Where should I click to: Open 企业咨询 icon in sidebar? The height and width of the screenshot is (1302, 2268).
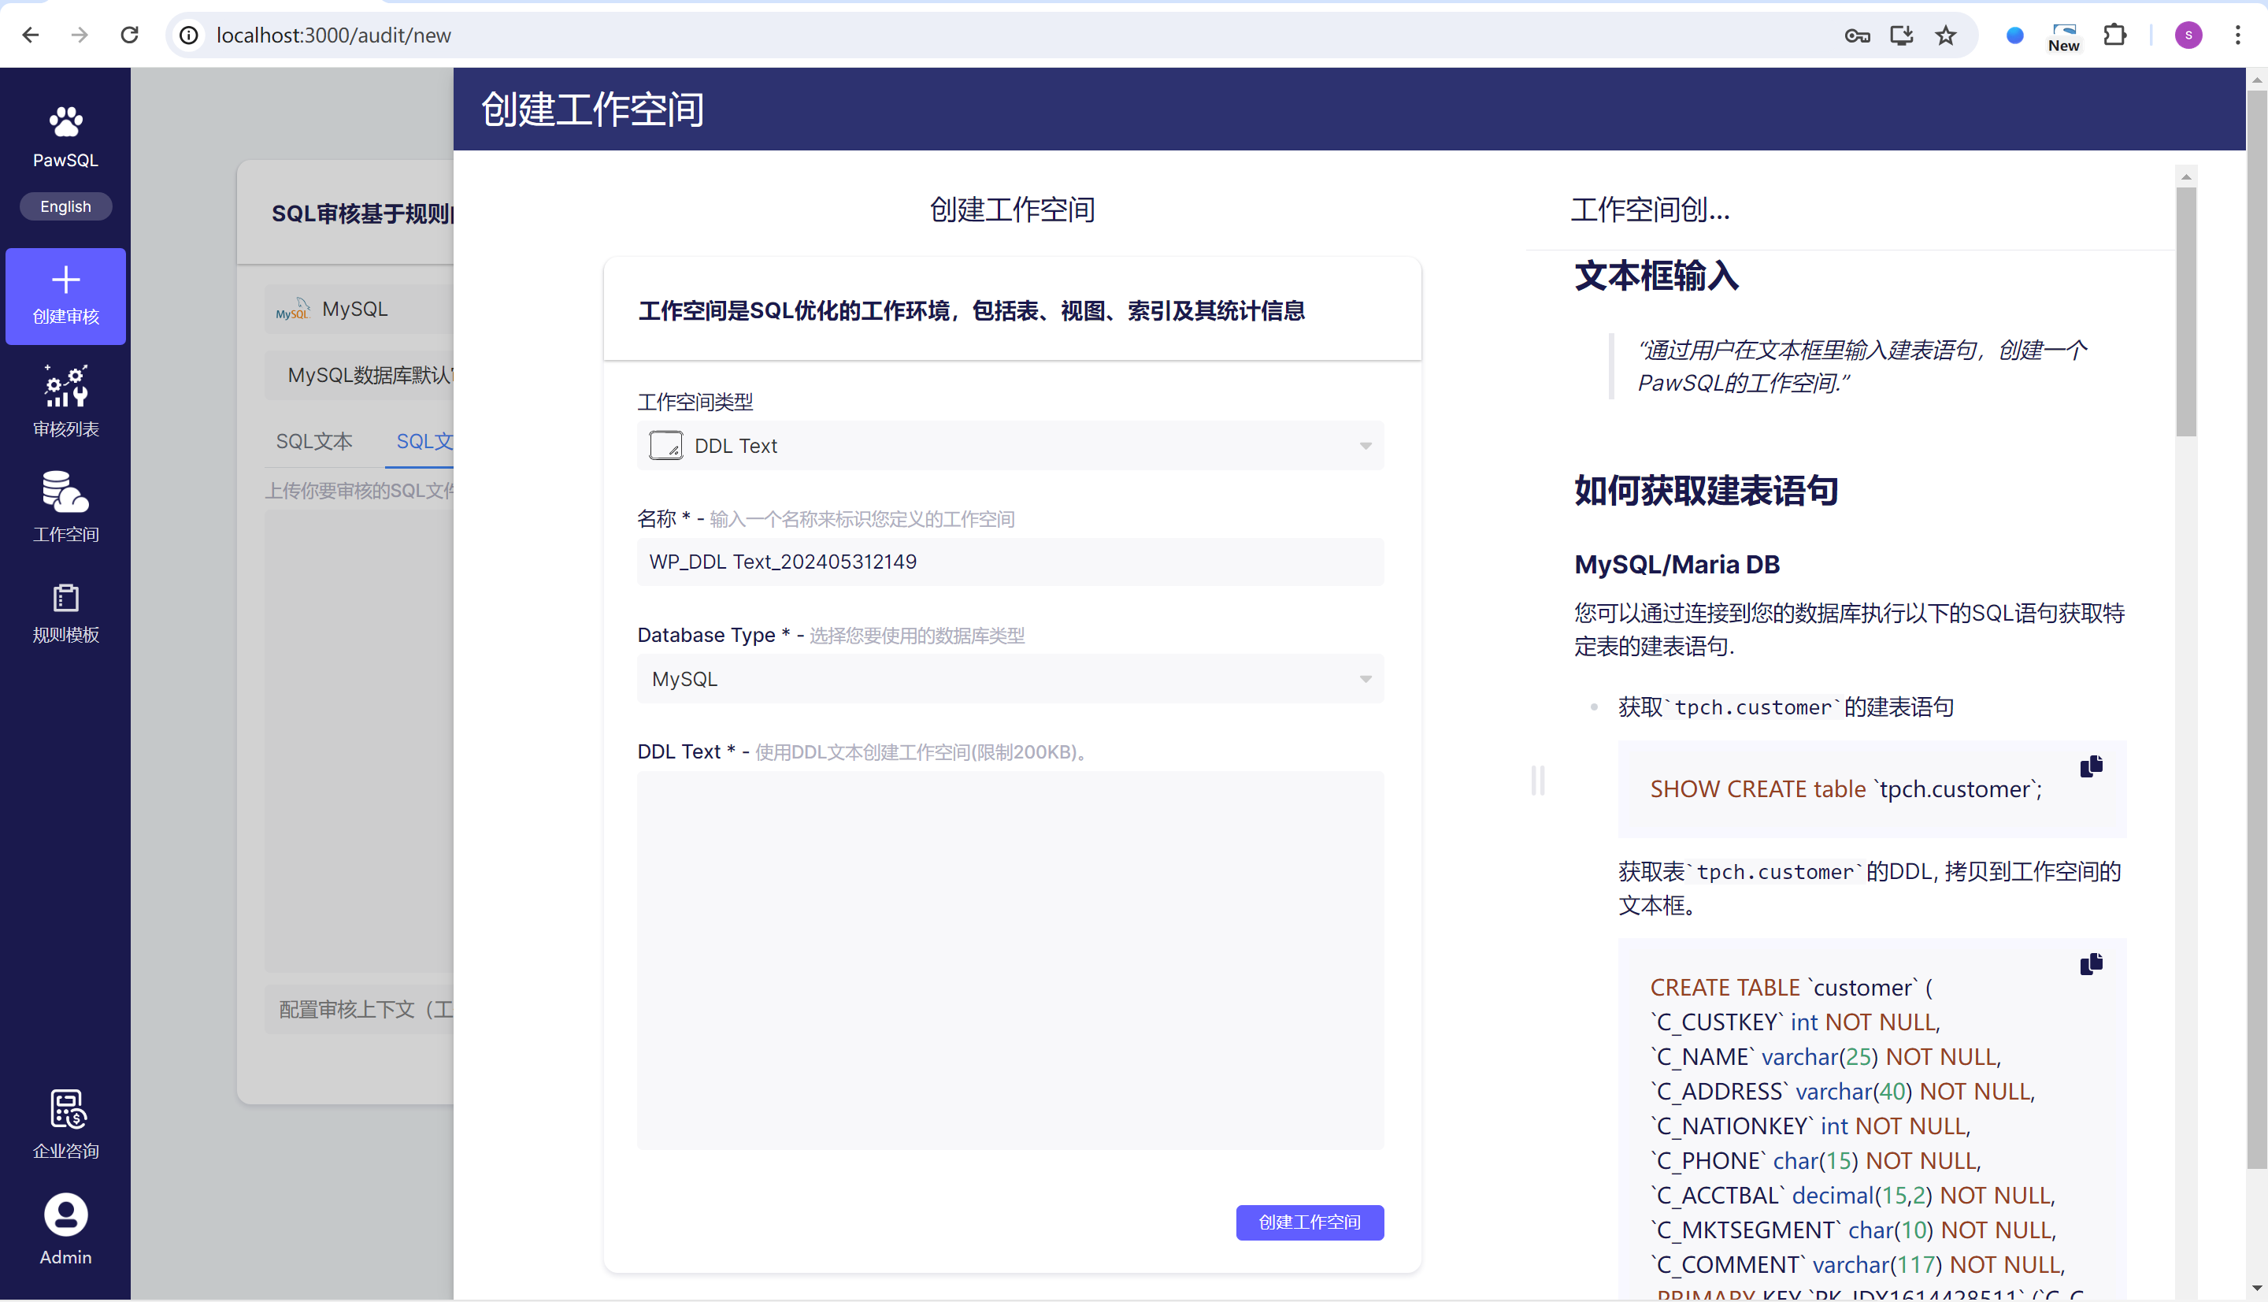click(65, 1110)
